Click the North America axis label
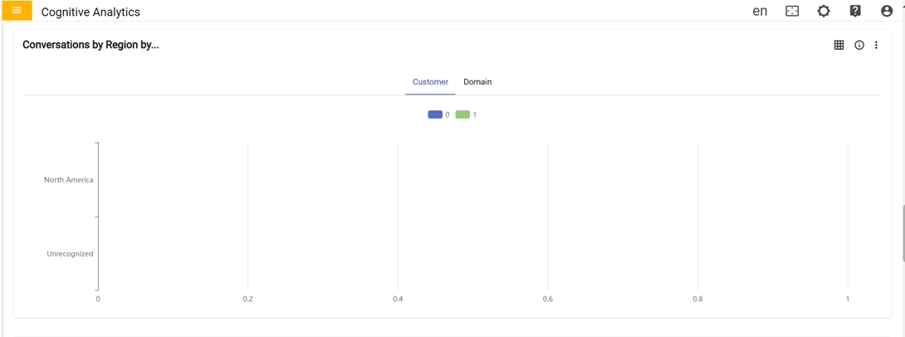Image resolution: width=905 pixels, height=337 pixels. coord(68,180)
